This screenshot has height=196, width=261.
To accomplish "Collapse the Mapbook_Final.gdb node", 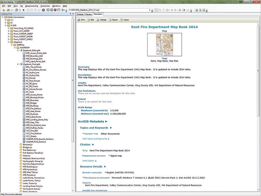I will coord(18,64).
